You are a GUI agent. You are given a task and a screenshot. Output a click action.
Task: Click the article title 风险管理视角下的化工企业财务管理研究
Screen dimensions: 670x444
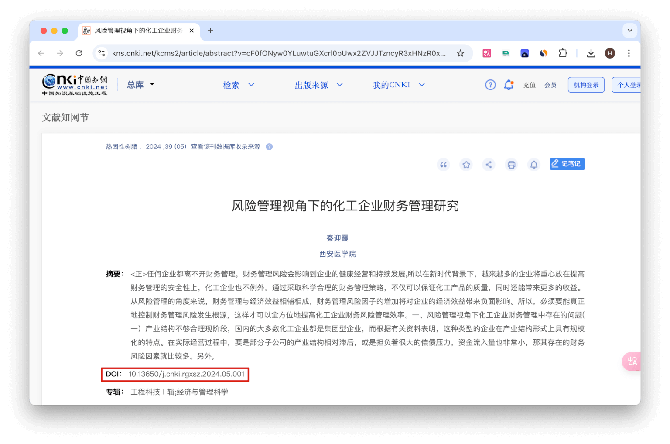(x=345, y=206)
